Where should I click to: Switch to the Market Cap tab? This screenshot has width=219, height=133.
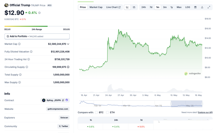point(96,7)
